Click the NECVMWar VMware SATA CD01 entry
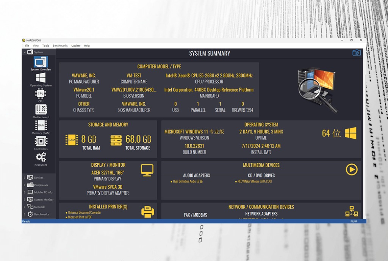Screen dimensions: 388x261 tap(254, 181)
